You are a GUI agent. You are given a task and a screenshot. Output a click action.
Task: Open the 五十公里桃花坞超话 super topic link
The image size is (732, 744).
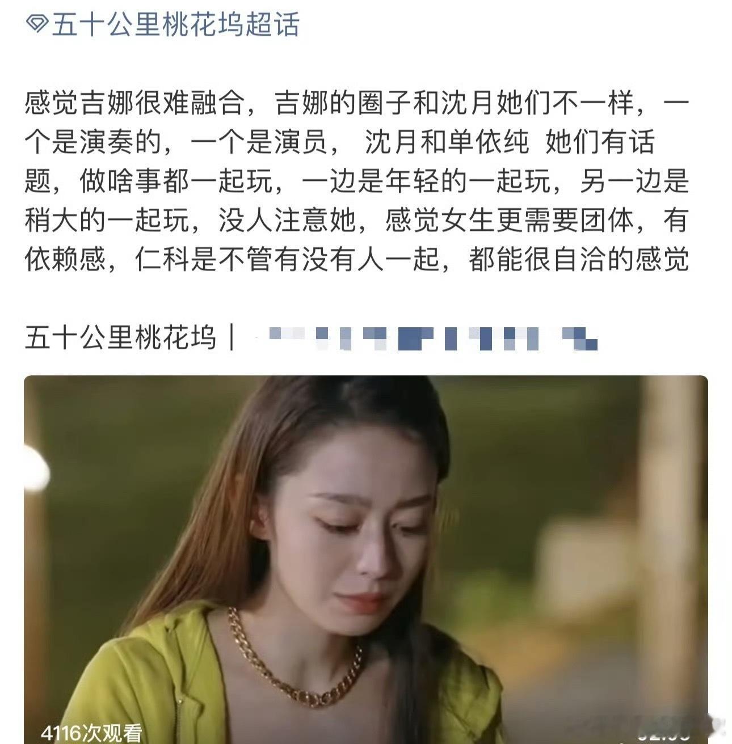175,25
